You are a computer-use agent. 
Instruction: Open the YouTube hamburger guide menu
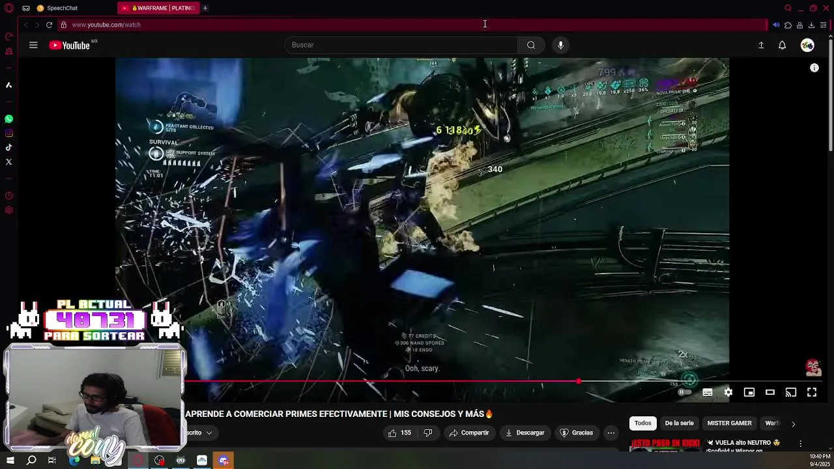point(33,45)
